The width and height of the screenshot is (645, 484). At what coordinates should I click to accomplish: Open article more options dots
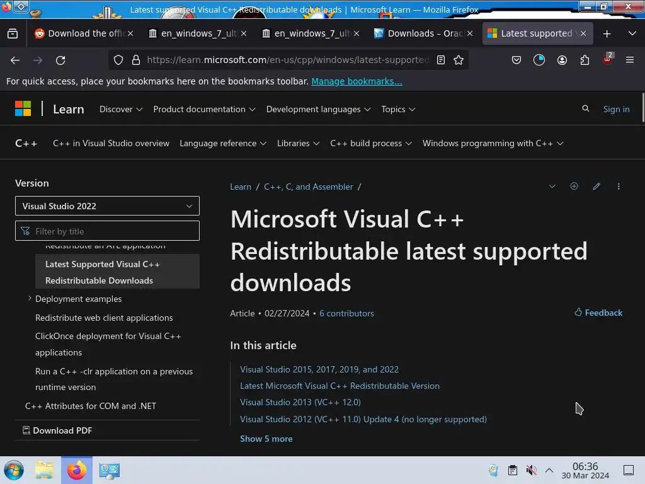(619, 186)
